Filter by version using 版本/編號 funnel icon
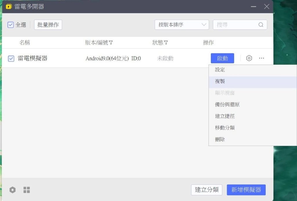The height and width of the screenshot is (201, 297). [111, 43]
